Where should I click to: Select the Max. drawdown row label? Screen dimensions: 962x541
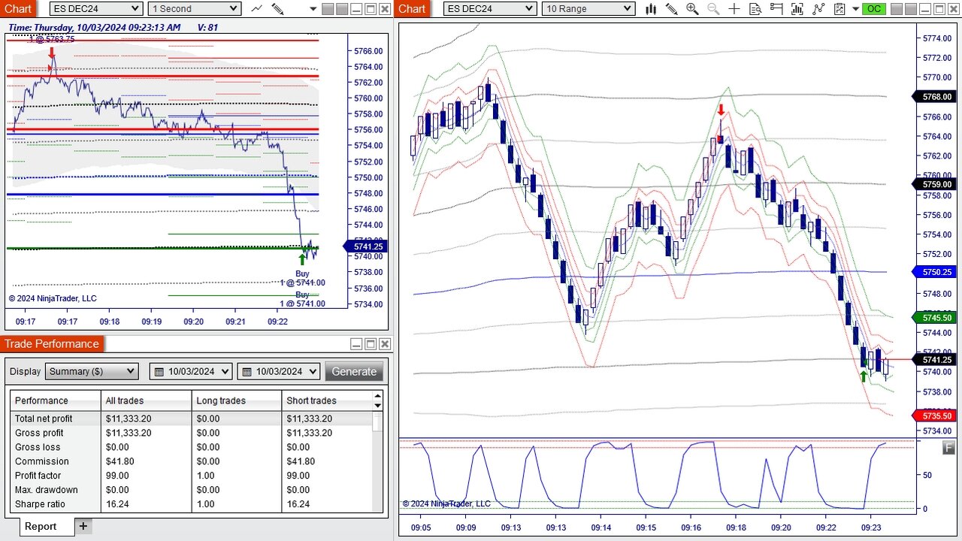[x=46, y=490]
